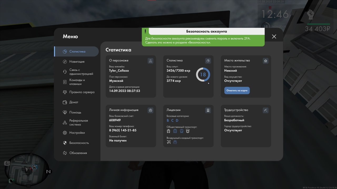Click the level 18 experience progress ring
Image resolution: width=337 pixels, height=189 pixels.
[203, 75]
